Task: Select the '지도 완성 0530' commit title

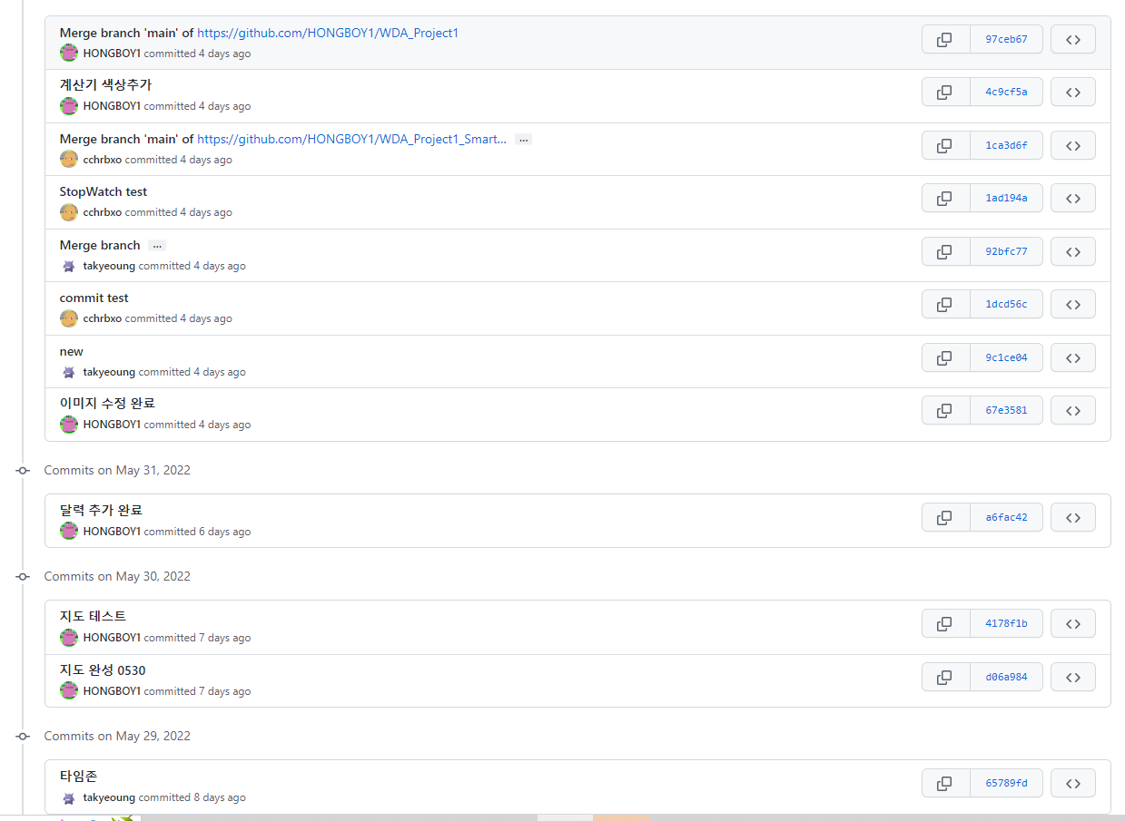Action: click(x=103, y=670)
